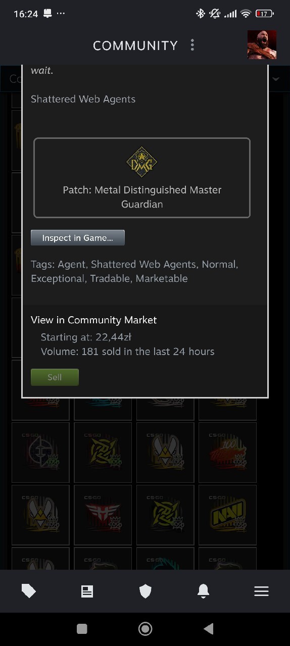Click the green Sell button
Screen dimensions: 290x646
[x=55, y=377]
